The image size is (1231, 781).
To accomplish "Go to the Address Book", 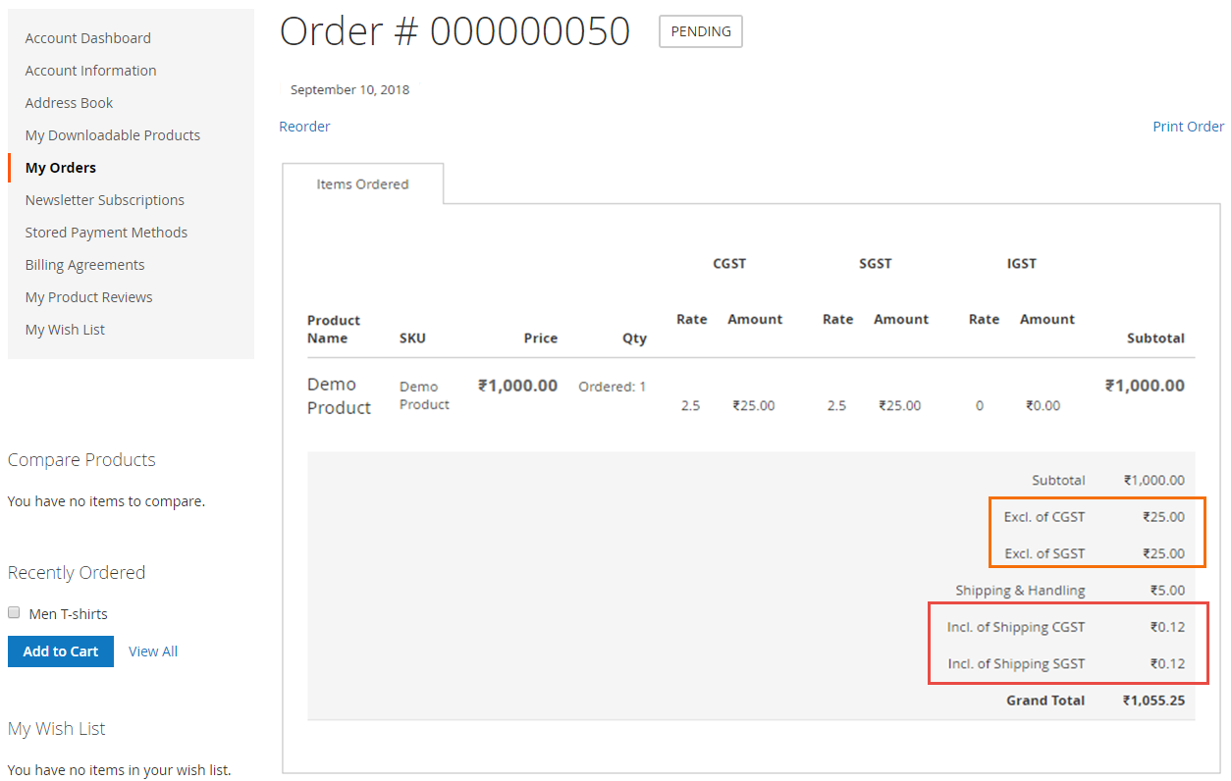I will [69, 102].
